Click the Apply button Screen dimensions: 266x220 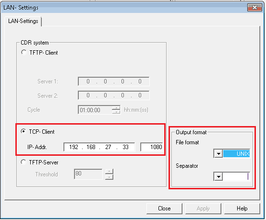(x=203, y=208)
